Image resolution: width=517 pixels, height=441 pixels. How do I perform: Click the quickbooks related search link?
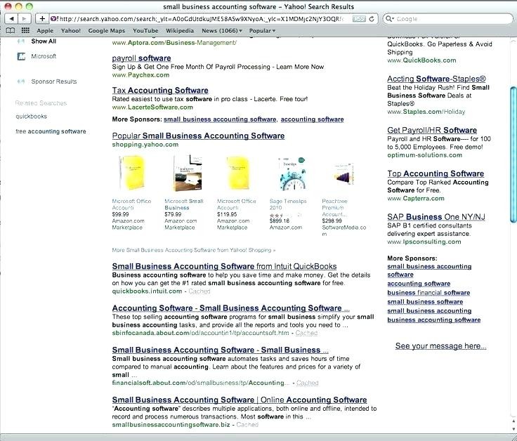(31, 117)
